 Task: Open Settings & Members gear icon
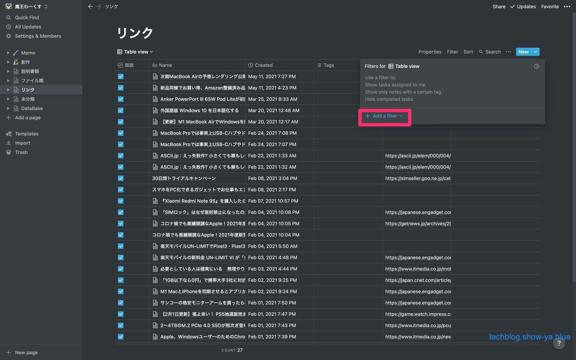pos(9,36)
